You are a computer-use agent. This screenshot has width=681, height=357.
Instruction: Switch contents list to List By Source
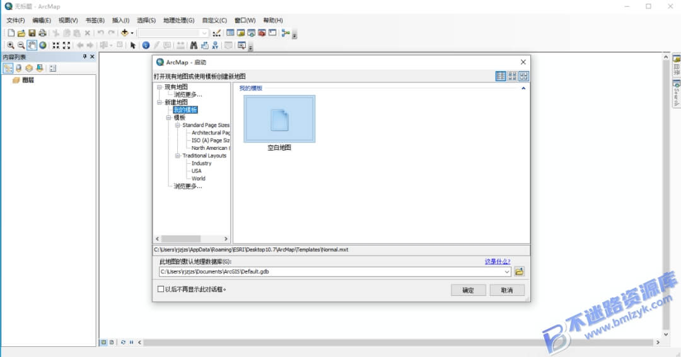click(x=19, y=68)
